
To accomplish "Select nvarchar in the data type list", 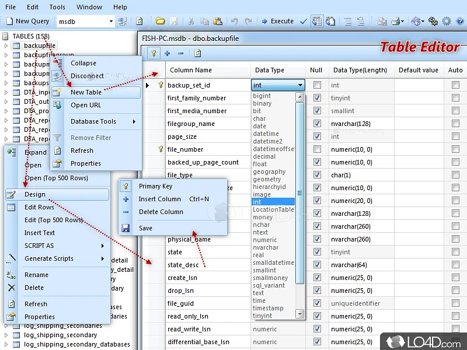I will (x=266, y=247).
